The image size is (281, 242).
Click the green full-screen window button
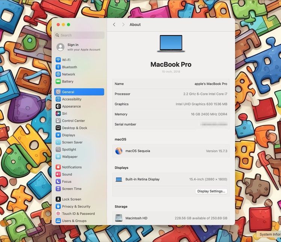[x=69, y=25]
